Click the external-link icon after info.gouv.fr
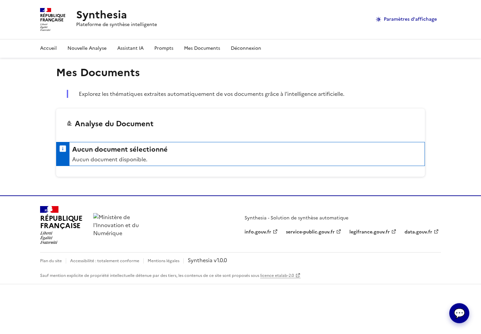The image size is (481, 334). tap(275, 231)
